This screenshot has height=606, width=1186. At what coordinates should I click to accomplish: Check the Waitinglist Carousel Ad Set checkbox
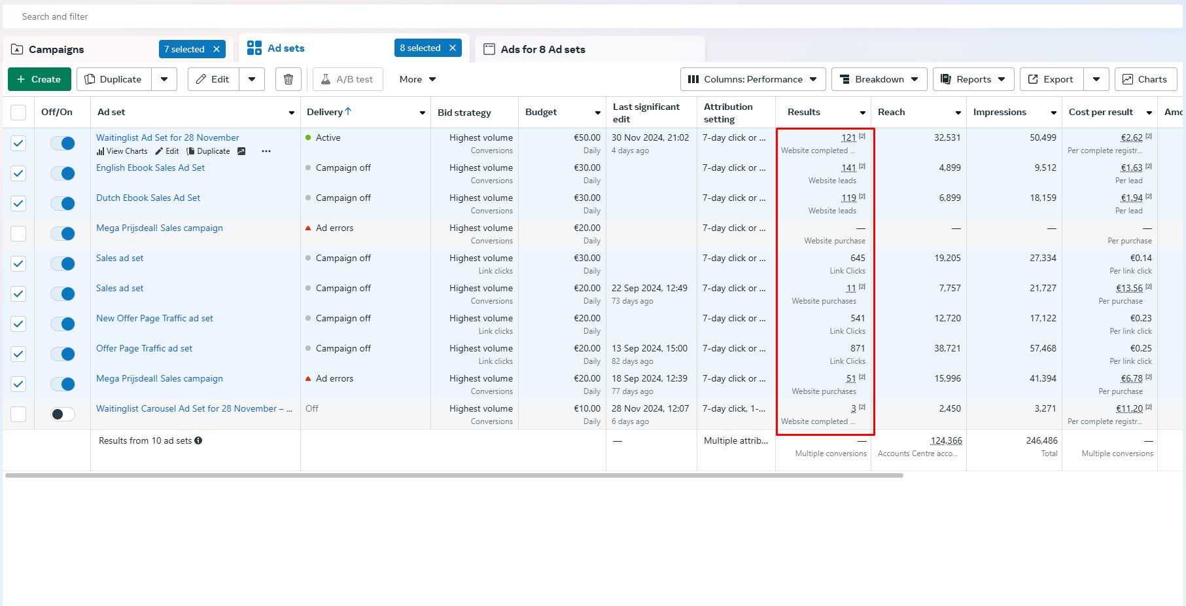pos(18,414)
